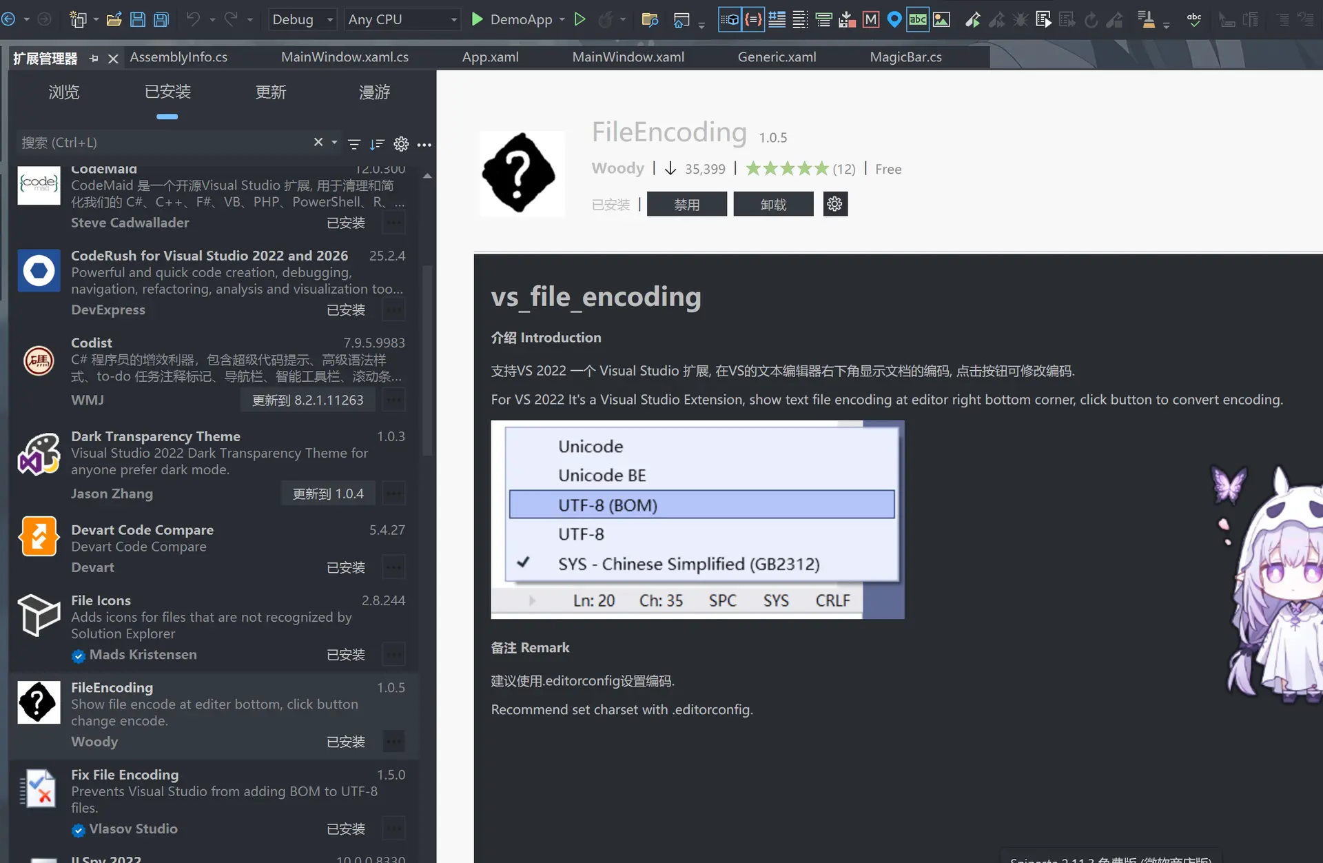The image size is (1323, 863).
Task: Open more actions for Codist extension
Action: (x=394, y=400)
